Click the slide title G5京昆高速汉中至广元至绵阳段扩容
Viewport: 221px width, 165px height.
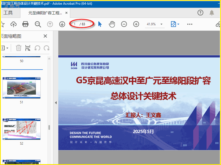pyautogui.click(x=143, y=81)
